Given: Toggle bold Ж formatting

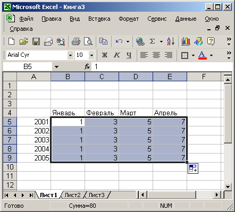Looking at the screenshot, I should (x=105, y=55).
